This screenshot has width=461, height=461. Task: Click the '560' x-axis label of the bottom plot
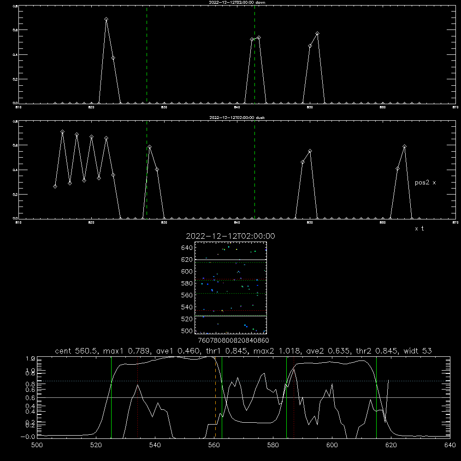tap(214, 445)
